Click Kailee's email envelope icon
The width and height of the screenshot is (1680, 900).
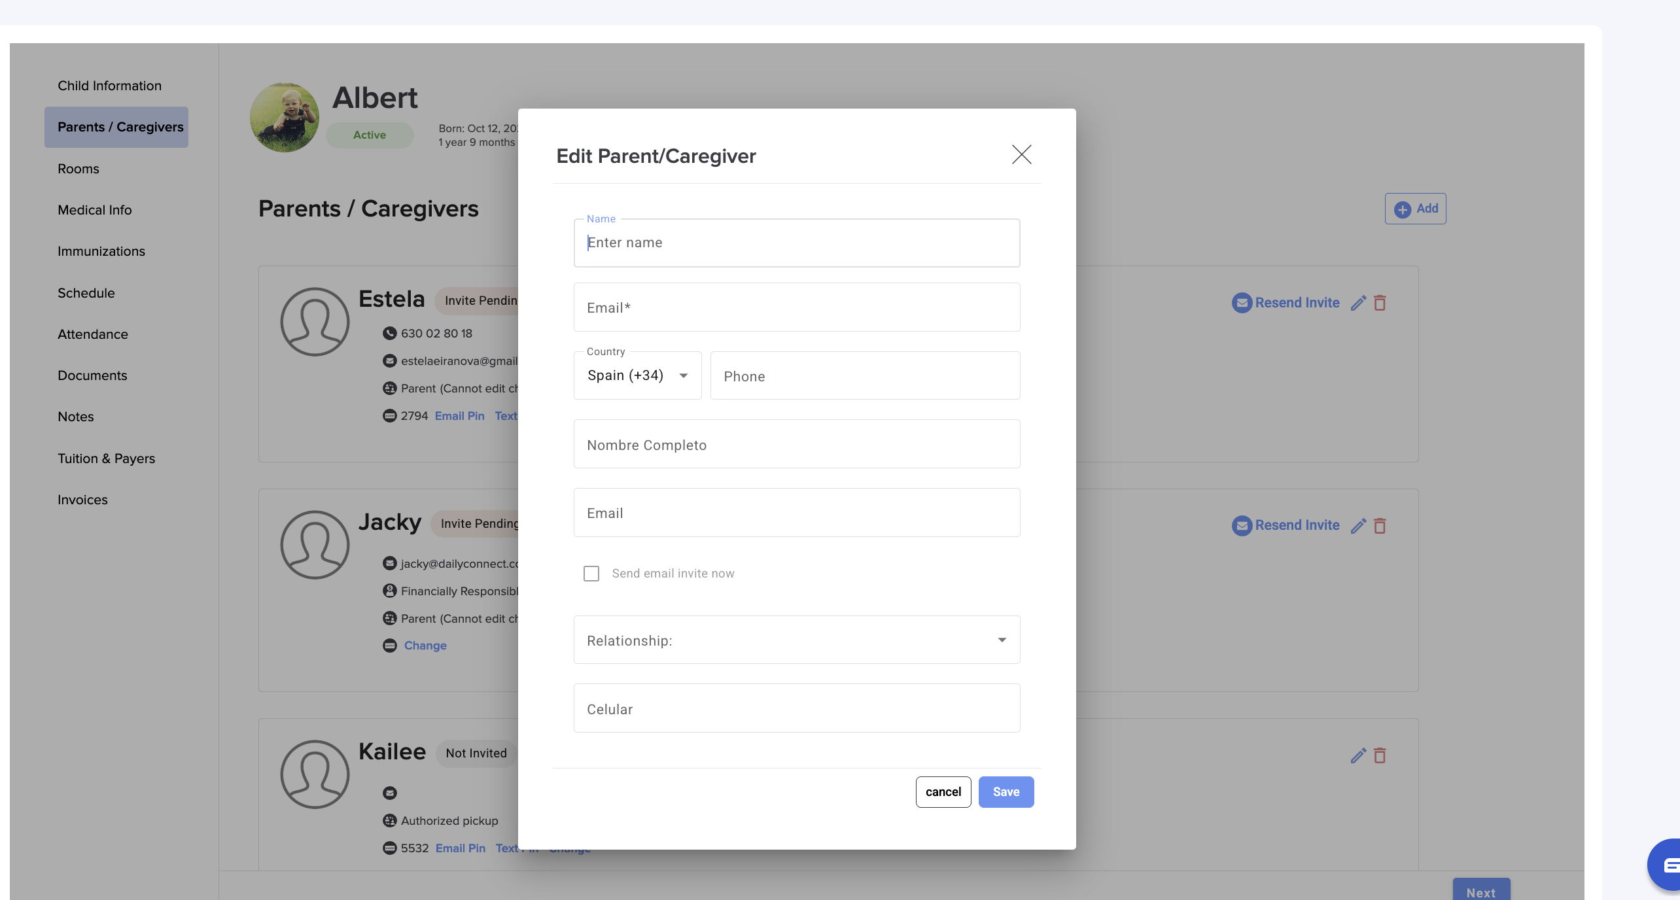[x=389, y=793]
